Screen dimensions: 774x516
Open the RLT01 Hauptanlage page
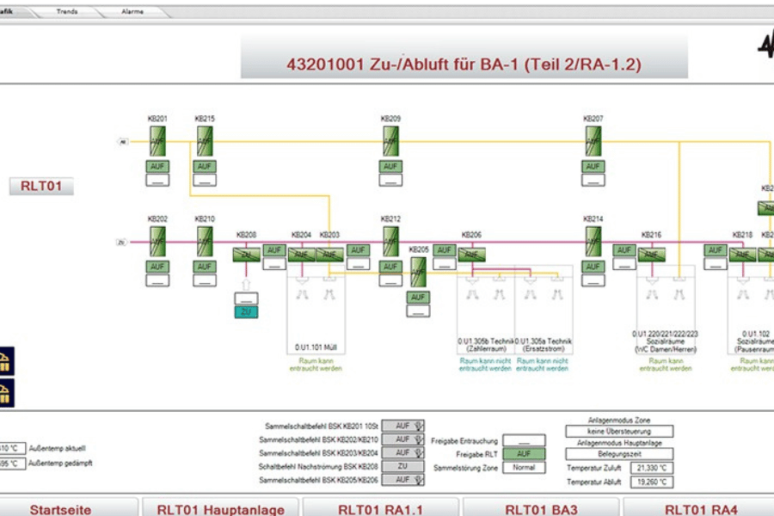pyautogui.click(x=221, y=508)
